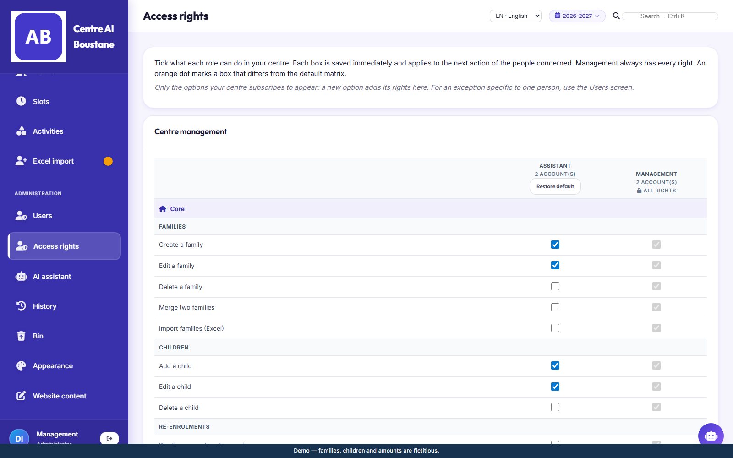Click the search magnifier icon

616,16
